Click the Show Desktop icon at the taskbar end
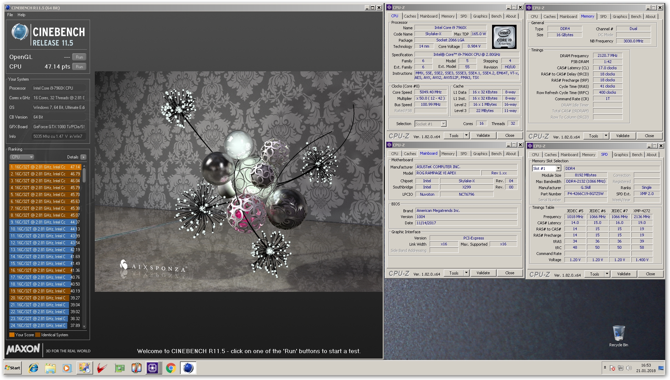The height and width of the screenshot is (380, 670). (661, 368)
